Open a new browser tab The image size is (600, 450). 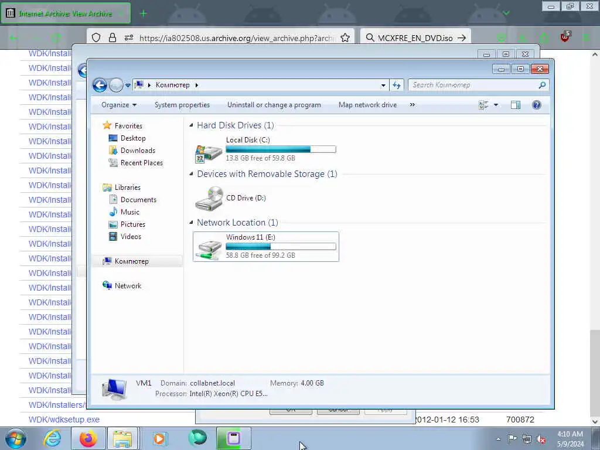point(143,13)
